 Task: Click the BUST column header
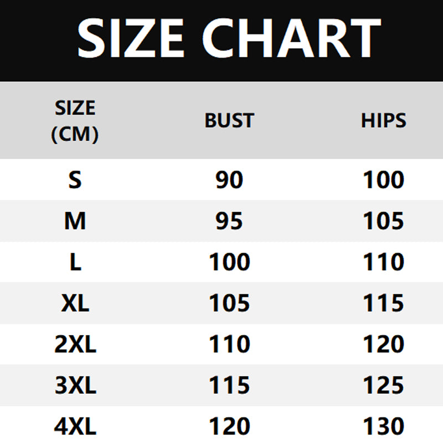[229, 120]
